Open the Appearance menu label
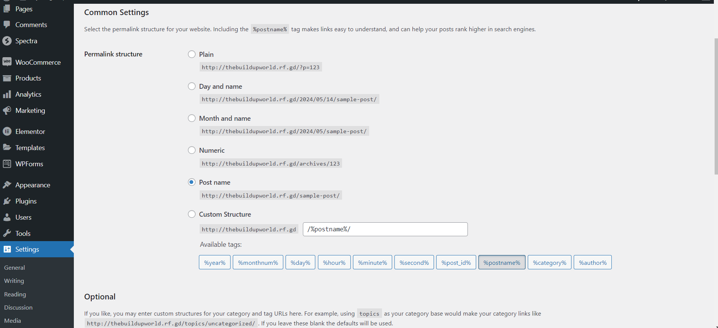This screenshot has height=328, width=718. point(33,185)
